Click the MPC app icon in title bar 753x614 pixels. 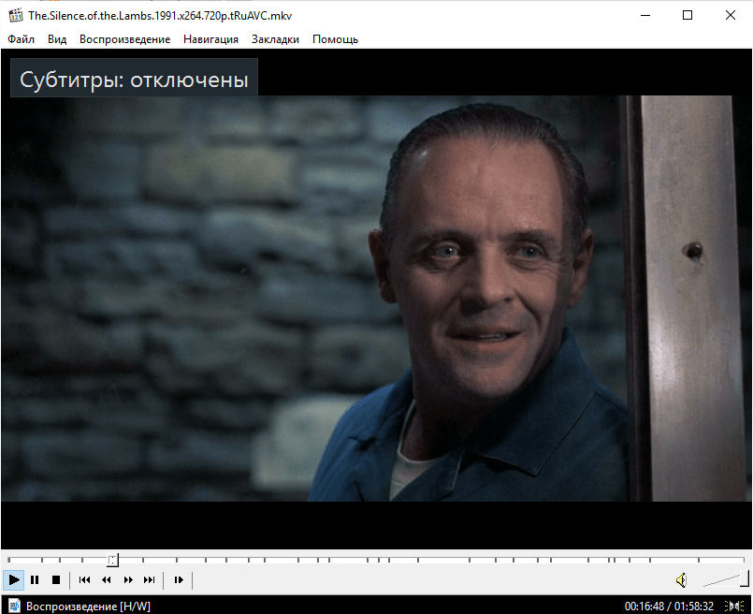pos(15,15)
